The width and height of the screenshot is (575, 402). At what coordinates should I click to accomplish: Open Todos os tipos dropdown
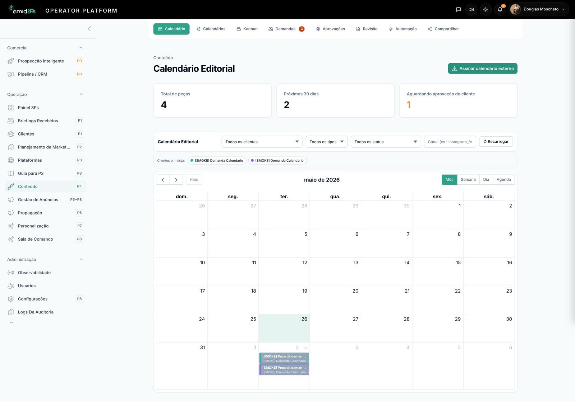[x=326, y=142]
